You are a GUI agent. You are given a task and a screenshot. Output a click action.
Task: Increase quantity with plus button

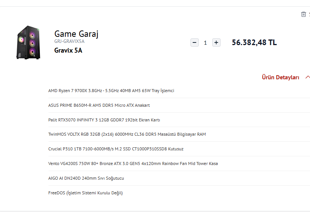click(x=216, y=42)
